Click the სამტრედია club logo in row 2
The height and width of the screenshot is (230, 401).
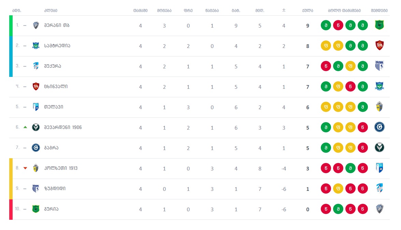click(36, 46)
